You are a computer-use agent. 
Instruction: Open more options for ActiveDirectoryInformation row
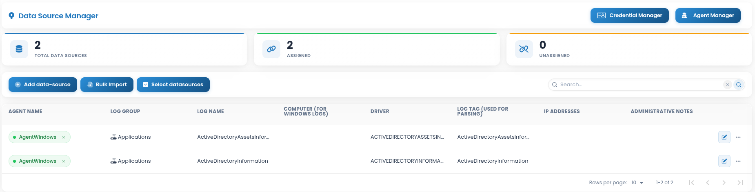[x=738, y=161]
